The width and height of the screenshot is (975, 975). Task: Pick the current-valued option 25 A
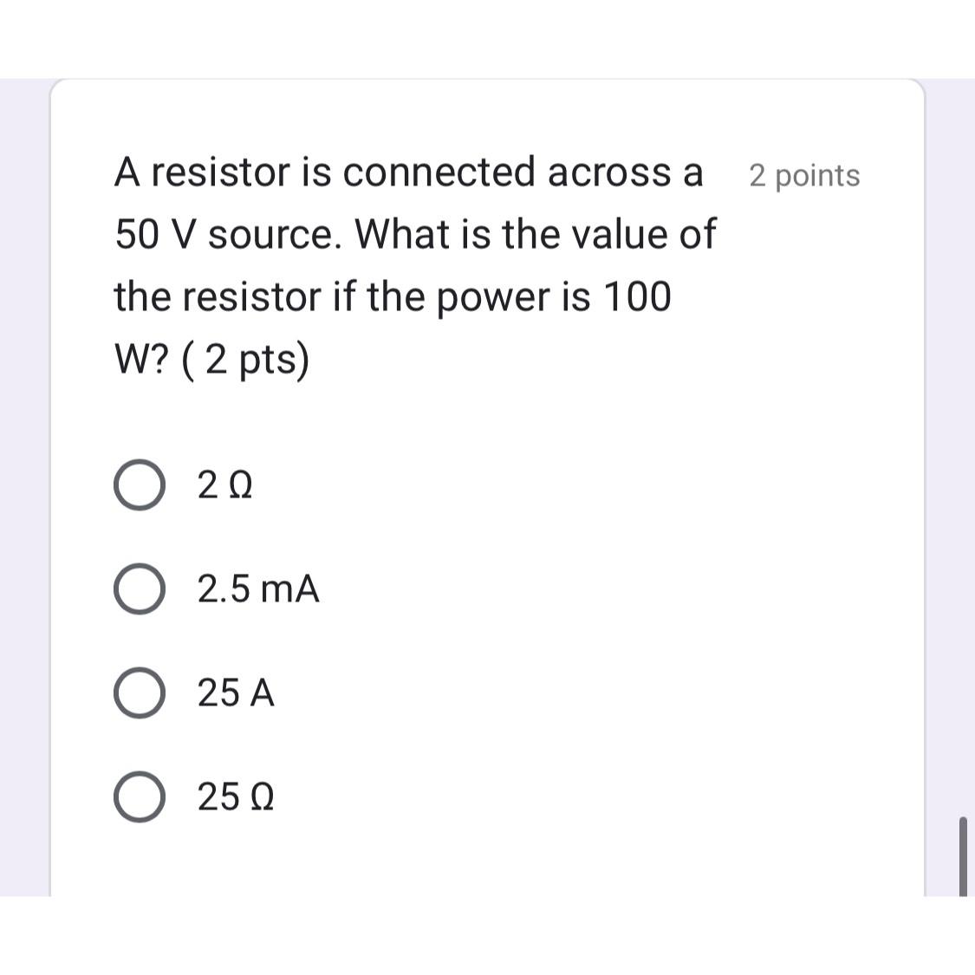point(234,692)
